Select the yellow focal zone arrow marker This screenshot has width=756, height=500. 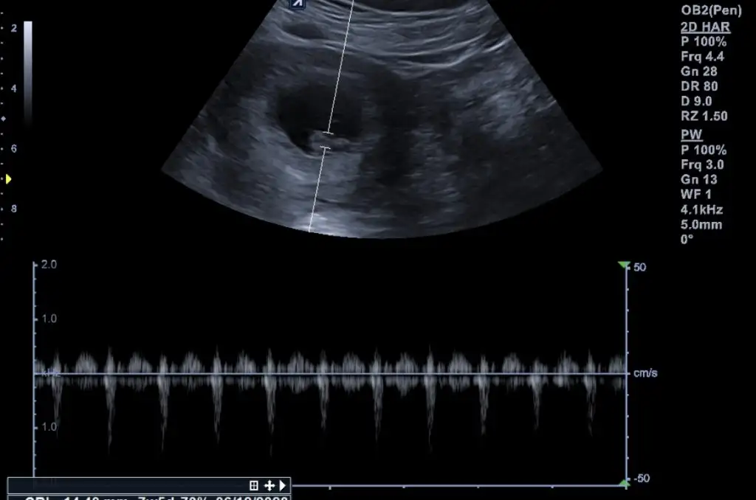point(9,179)
